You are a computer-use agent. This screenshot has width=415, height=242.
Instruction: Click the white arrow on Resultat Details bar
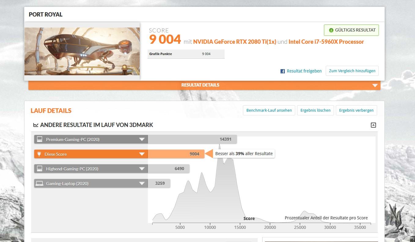tap(375, 85)
